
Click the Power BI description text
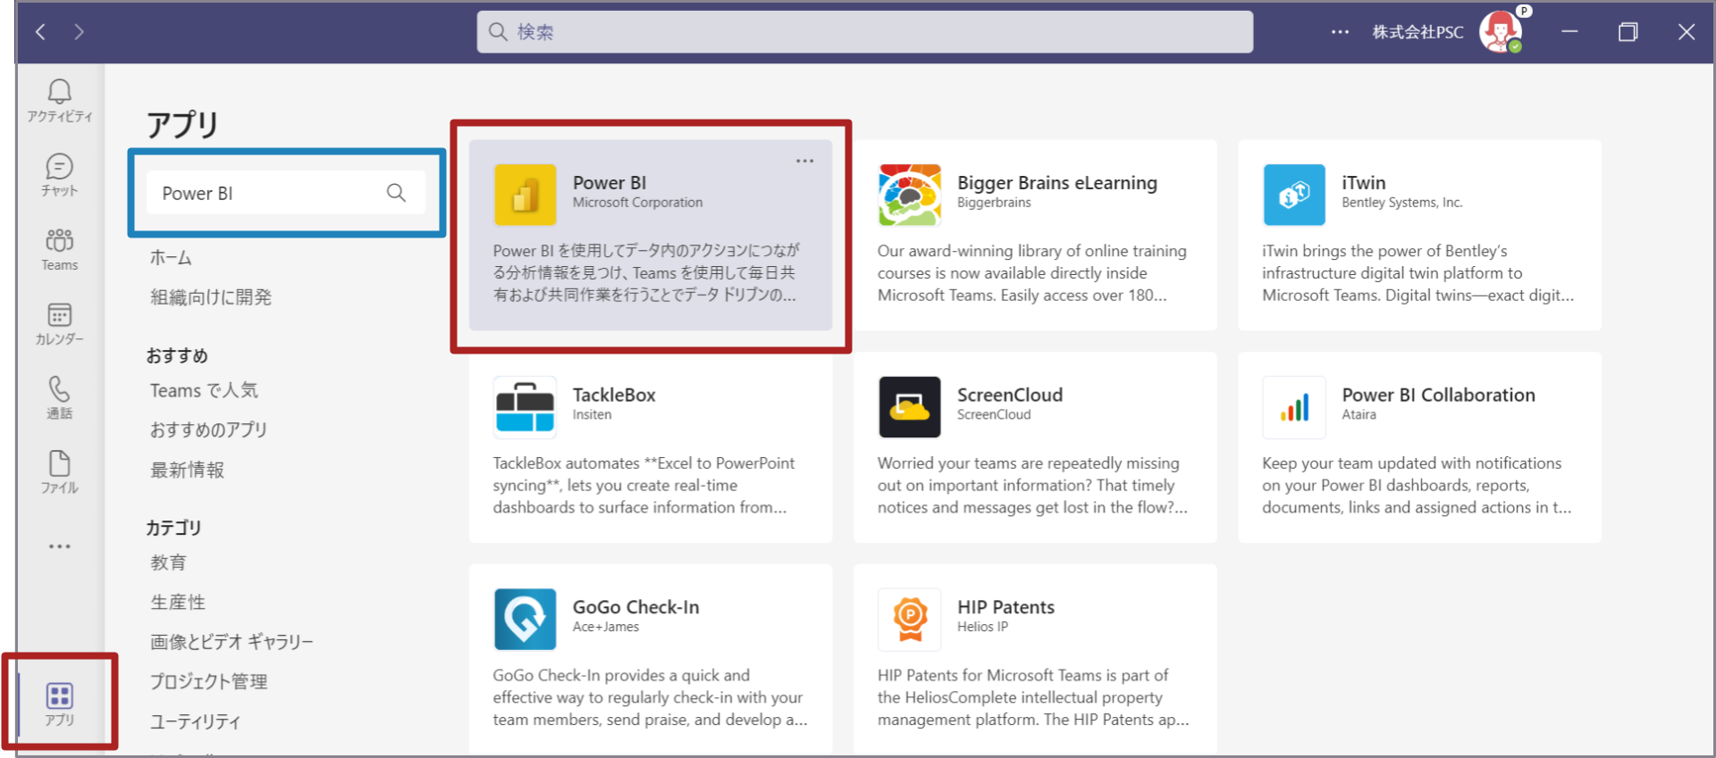pos(647,272)
